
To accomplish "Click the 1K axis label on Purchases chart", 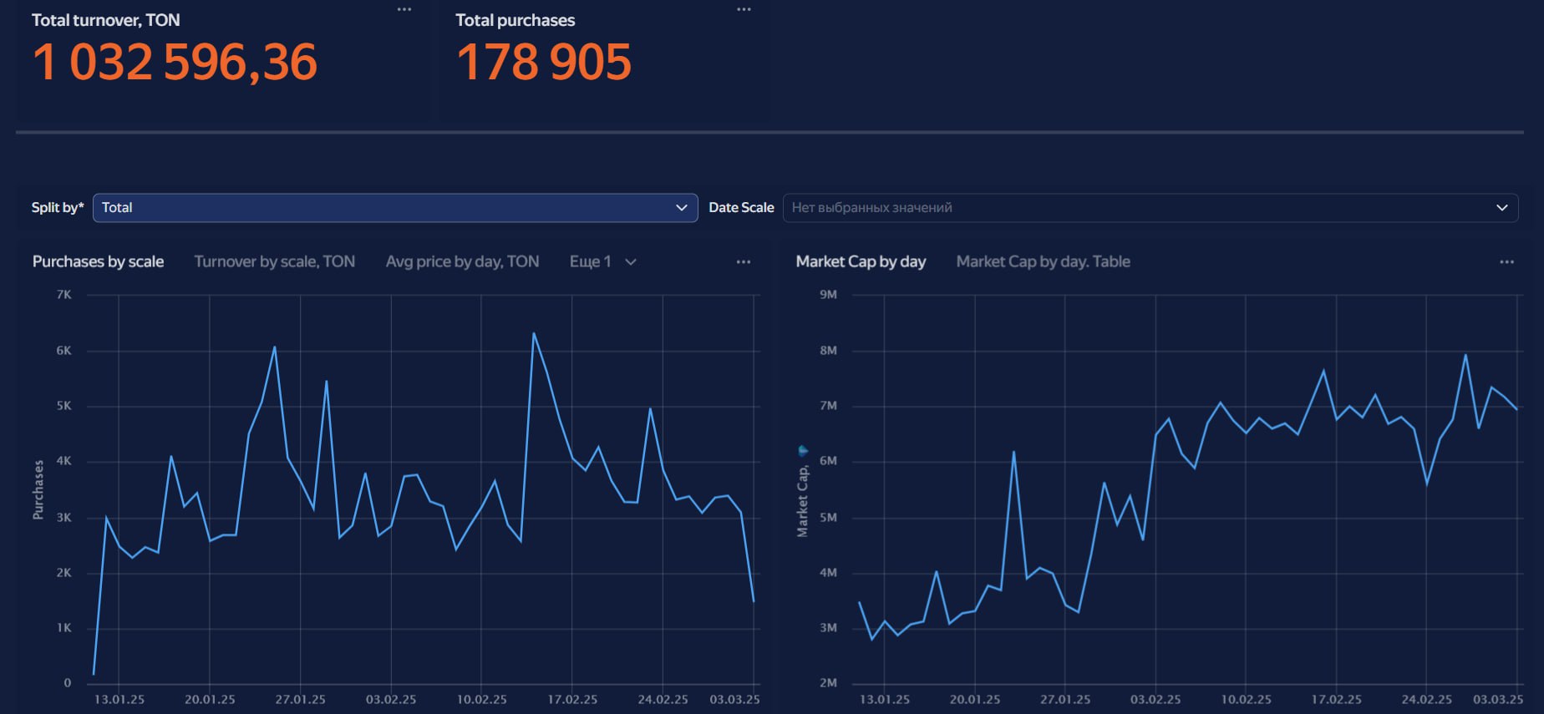I will click(x=64, y=628).
